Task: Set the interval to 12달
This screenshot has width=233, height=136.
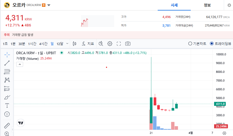Action: click(x=60, y=44)
